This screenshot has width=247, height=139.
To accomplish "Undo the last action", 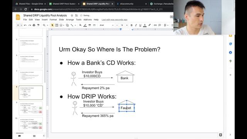I will [x=25, y=25].
